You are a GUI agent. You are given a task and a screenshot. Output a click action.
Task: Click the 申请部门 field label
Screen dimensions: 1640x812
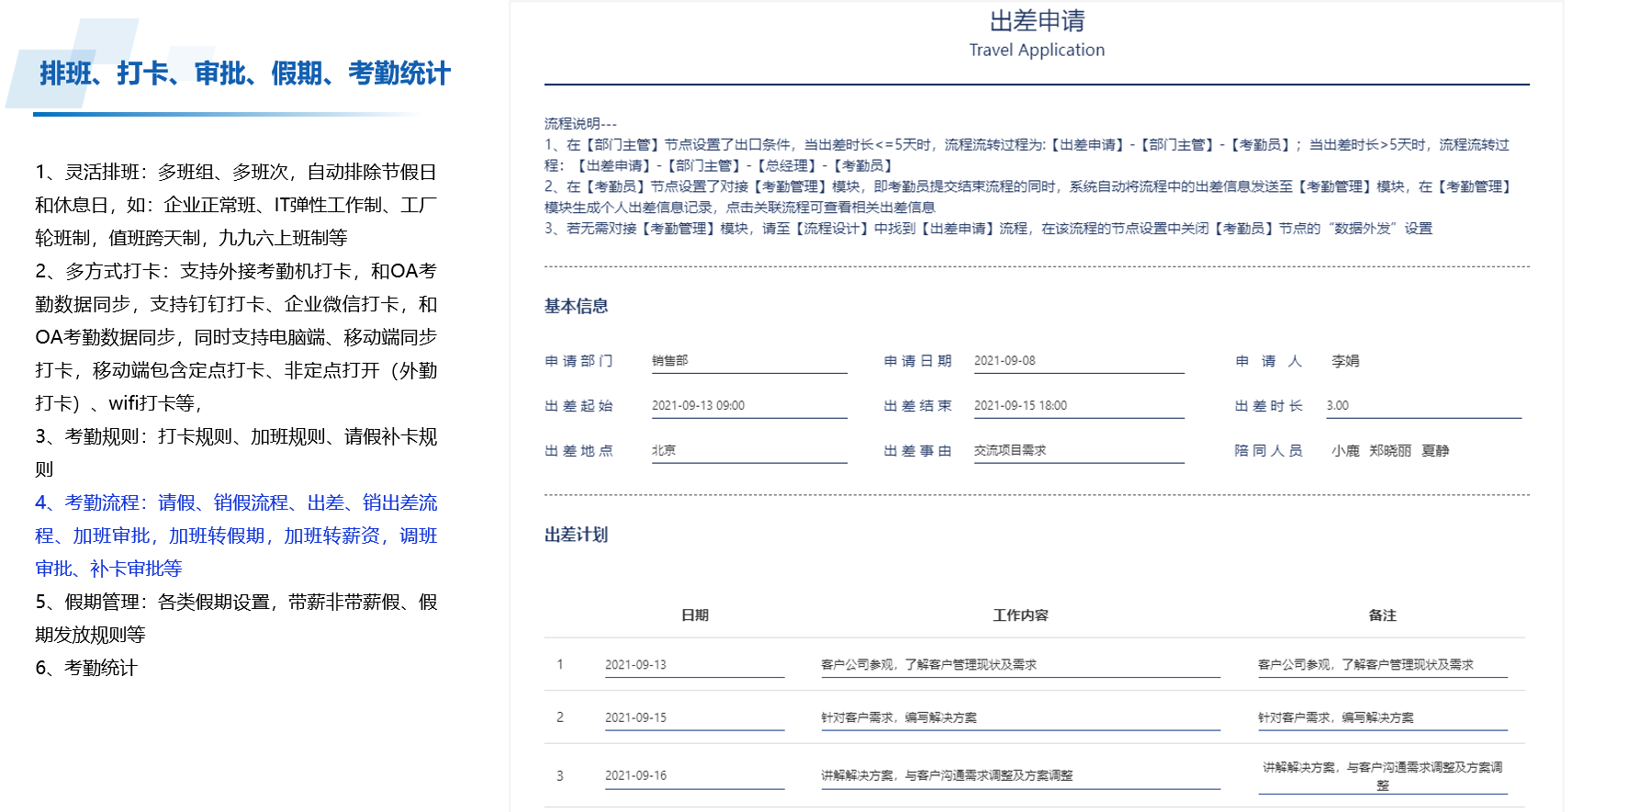pyautogui.click(x=578, y=361)
